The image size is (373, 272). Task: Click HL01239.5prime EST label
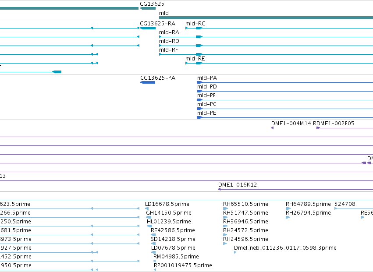169,222
